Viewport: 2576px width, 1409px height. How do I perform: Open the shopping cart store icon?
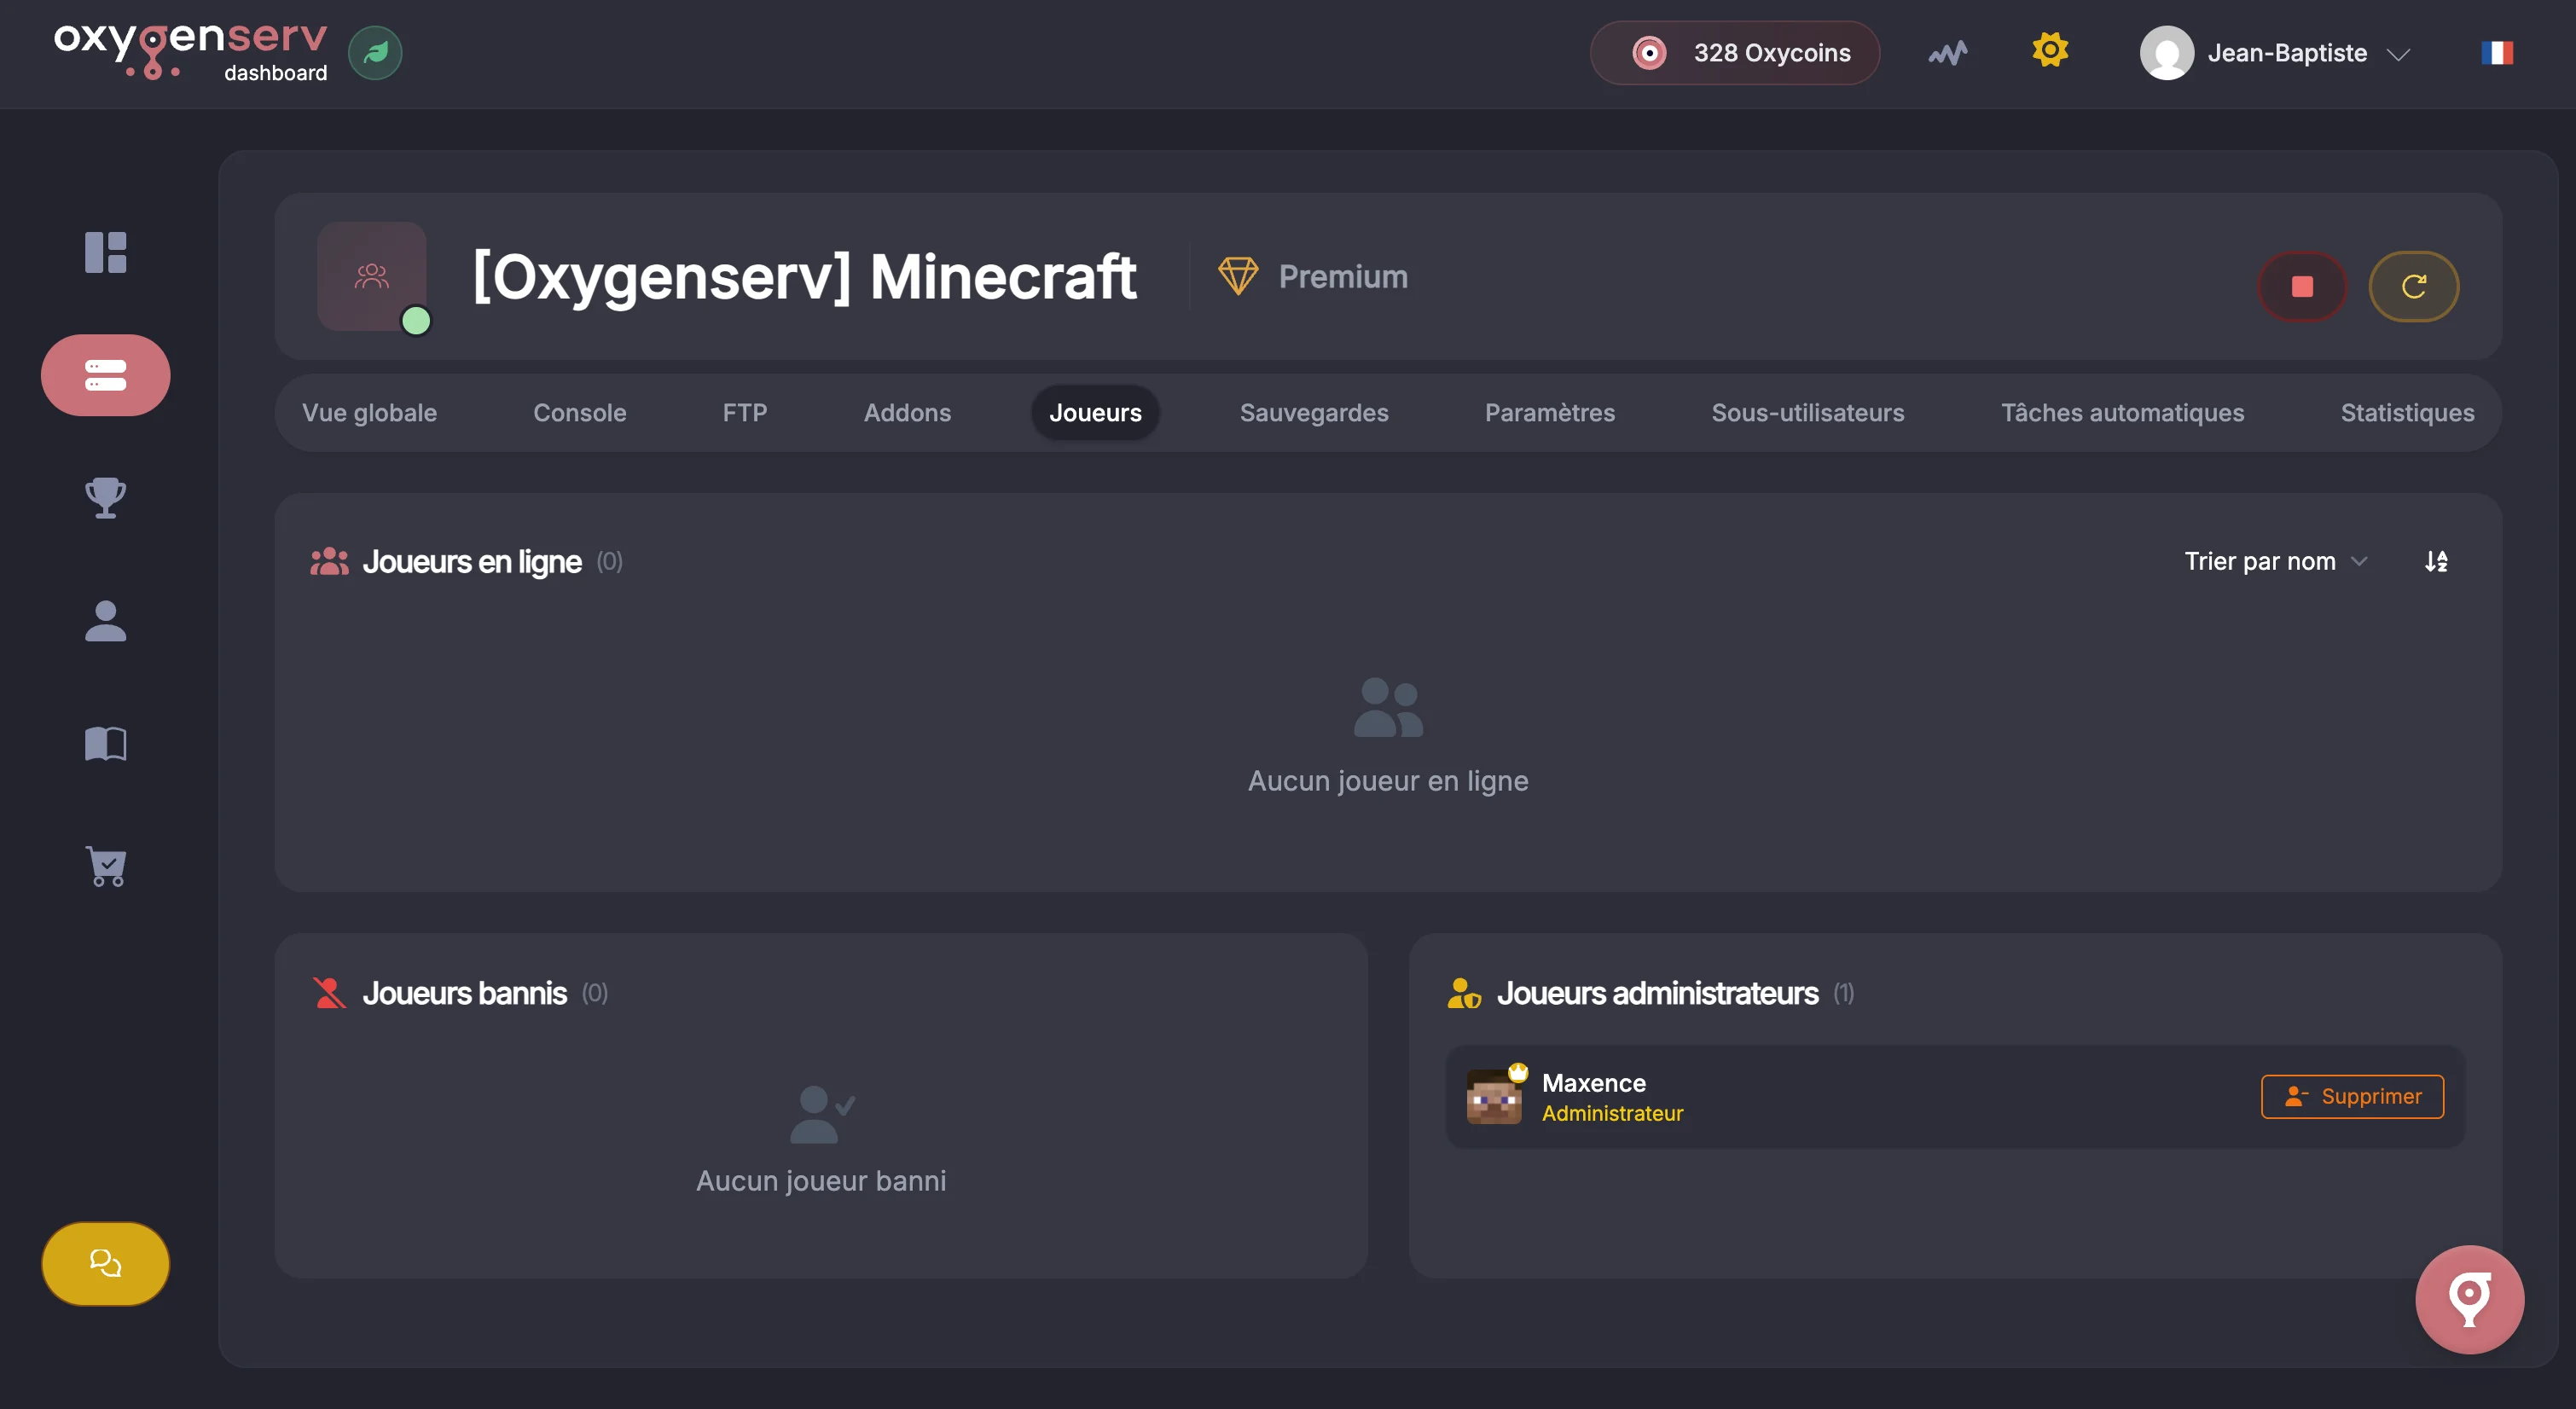tap(105, 866)
